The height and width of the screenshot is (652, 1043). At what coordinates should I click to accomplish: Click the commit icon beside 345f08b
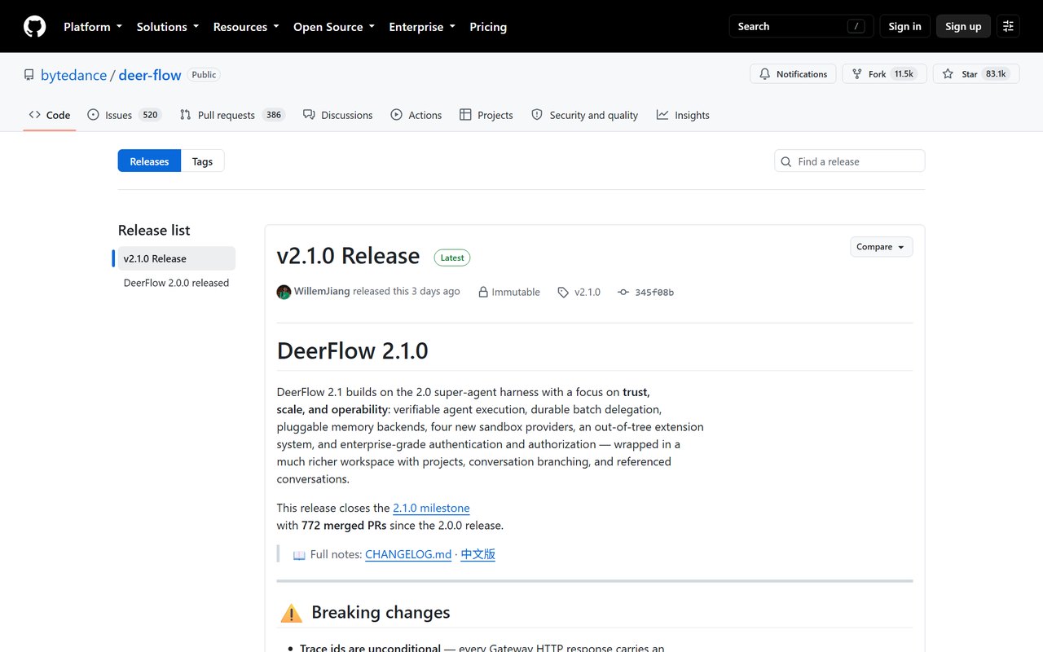coord(623,292)
